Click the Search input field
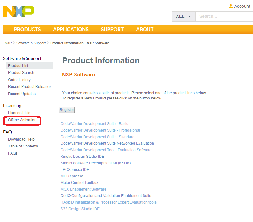This screenshot has height=222, width=253. pos(224,16)
